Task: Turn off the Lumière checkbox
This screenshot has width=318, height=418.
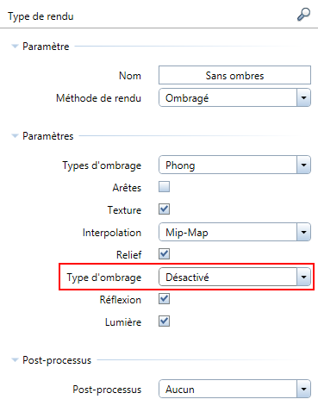Action: pos(165,321)
